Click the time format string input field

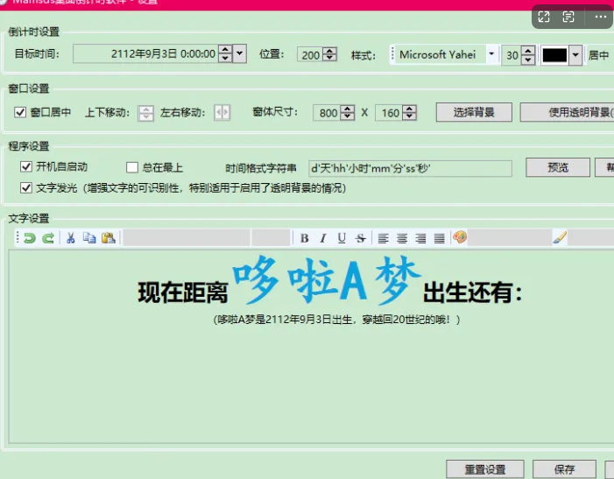409,167
